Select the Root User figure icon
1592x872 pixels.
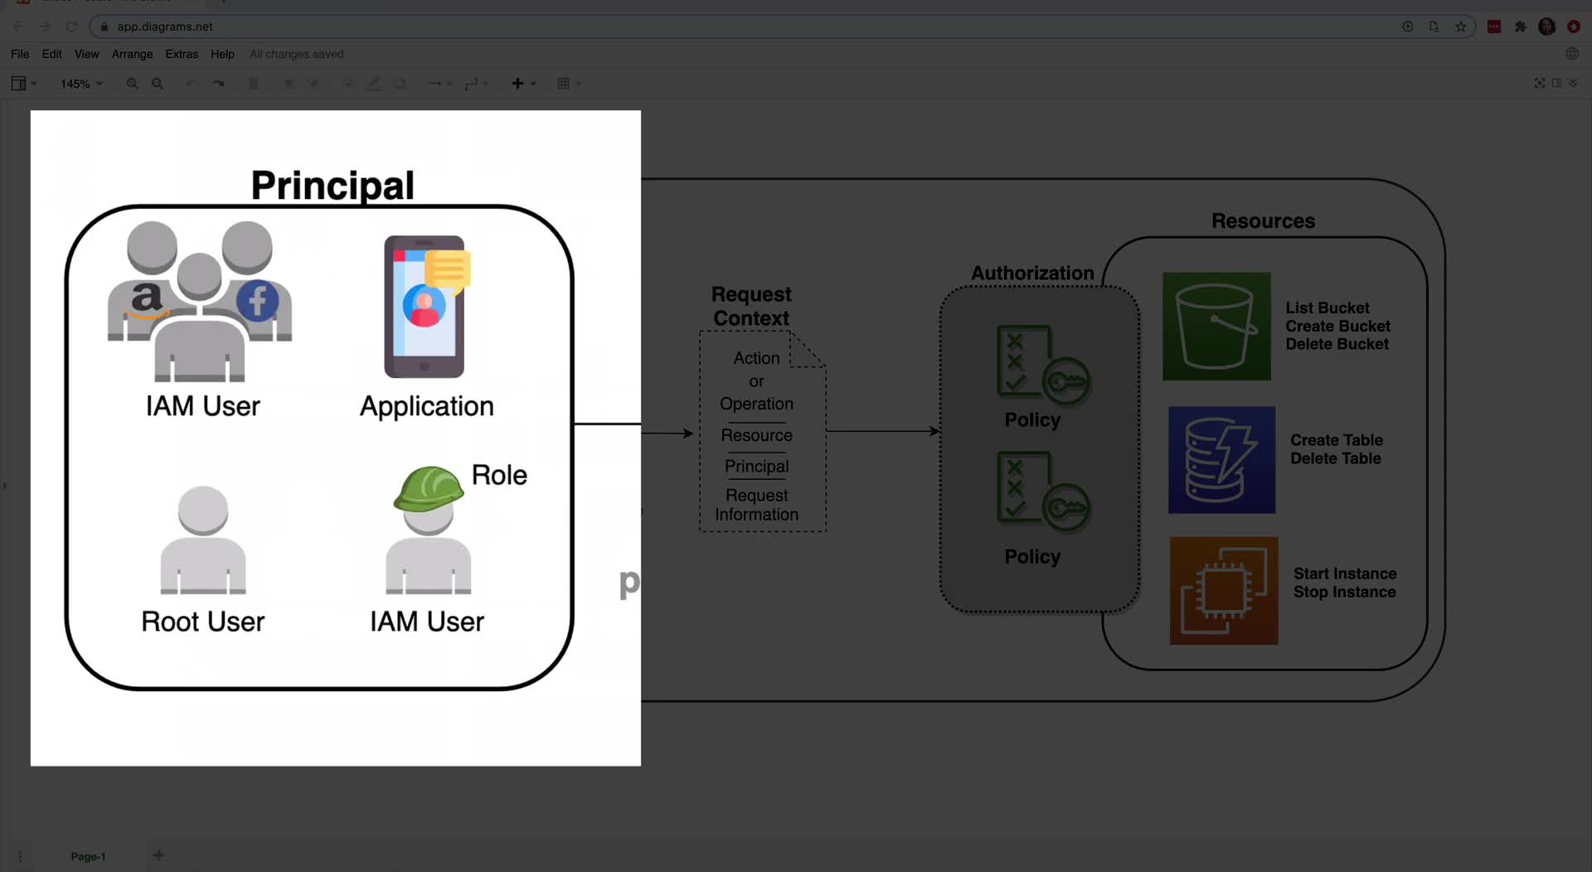pos(203,540)
